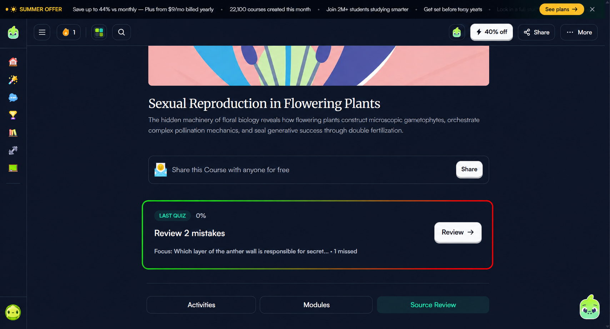Viewport: 610px width, 329px height.
Task: Expand the More options menu
Action: [579, 32]
